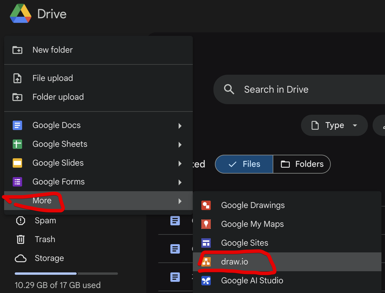The width and height of the screenshot is (385, 293).
Task: Click the New folder icon
Action: (x=17, y=50)
